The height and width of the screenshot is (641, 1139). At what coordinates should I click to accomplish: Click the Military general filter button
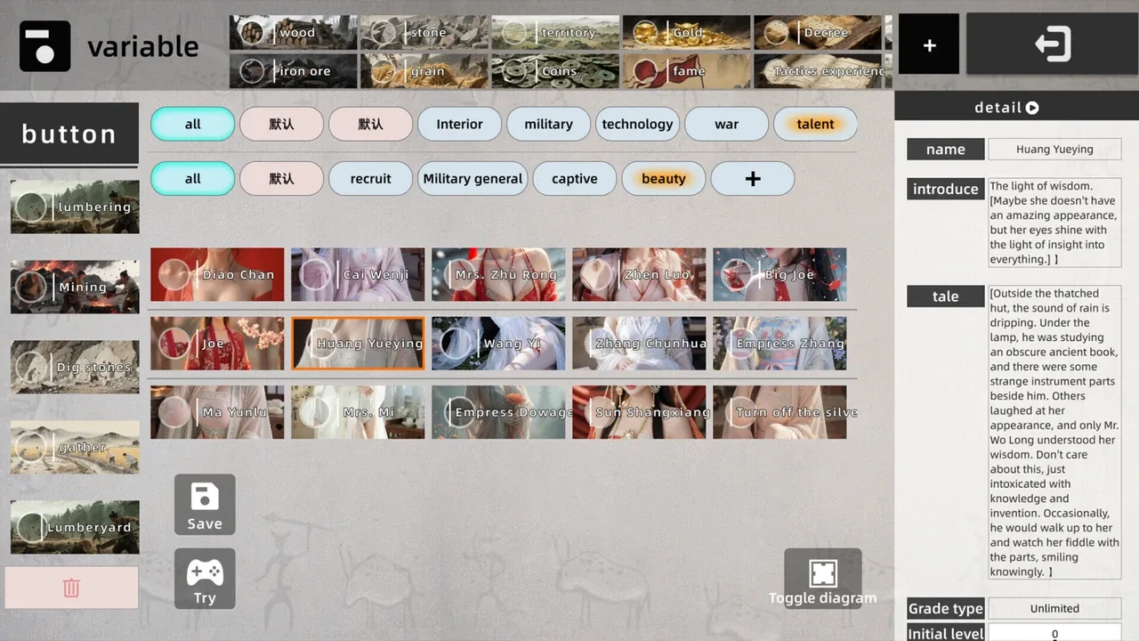[x=473, y=179]
